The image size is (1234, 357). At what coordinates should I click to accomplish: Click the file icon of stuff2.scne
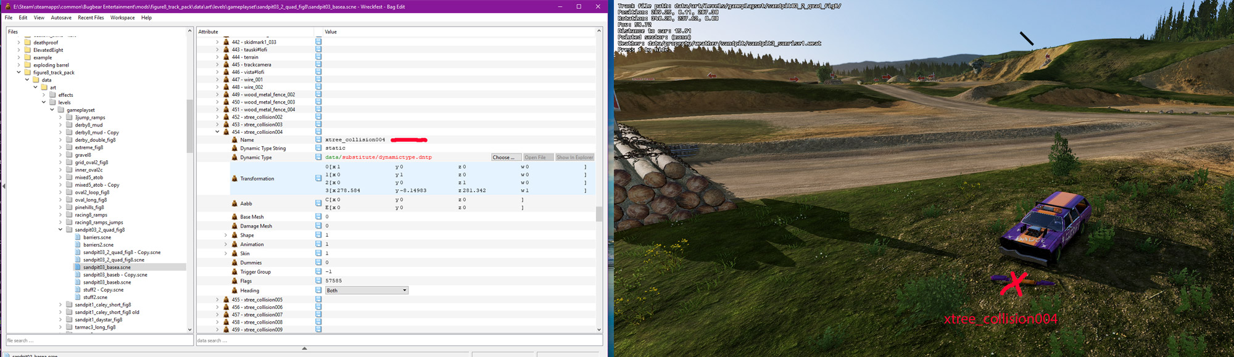coord(78,297)
